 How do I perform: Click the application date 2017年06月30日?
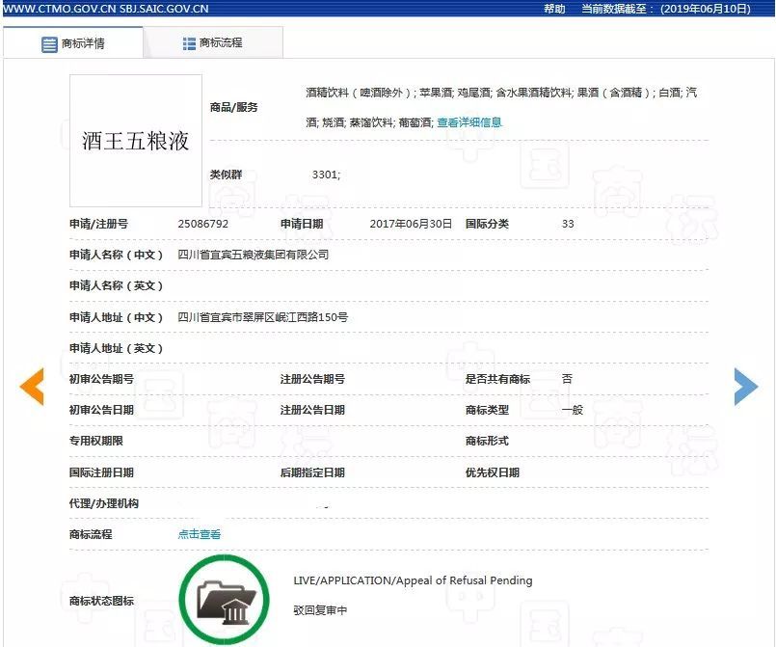pyautogui.click(x=411, y=224)
